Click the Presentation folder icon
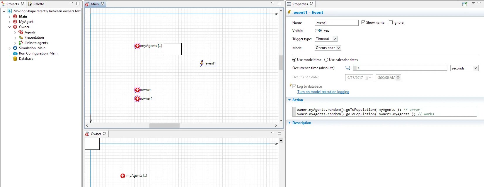484x187 pixels. point(21,38)
